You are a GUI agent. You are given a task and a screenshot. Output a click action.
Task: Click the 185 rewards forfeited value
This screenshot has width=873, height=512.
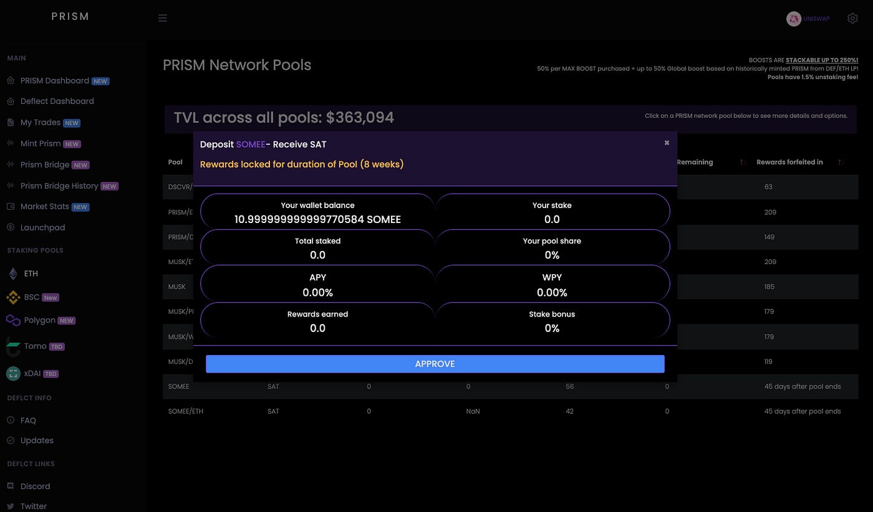click(x=769, y=287)
